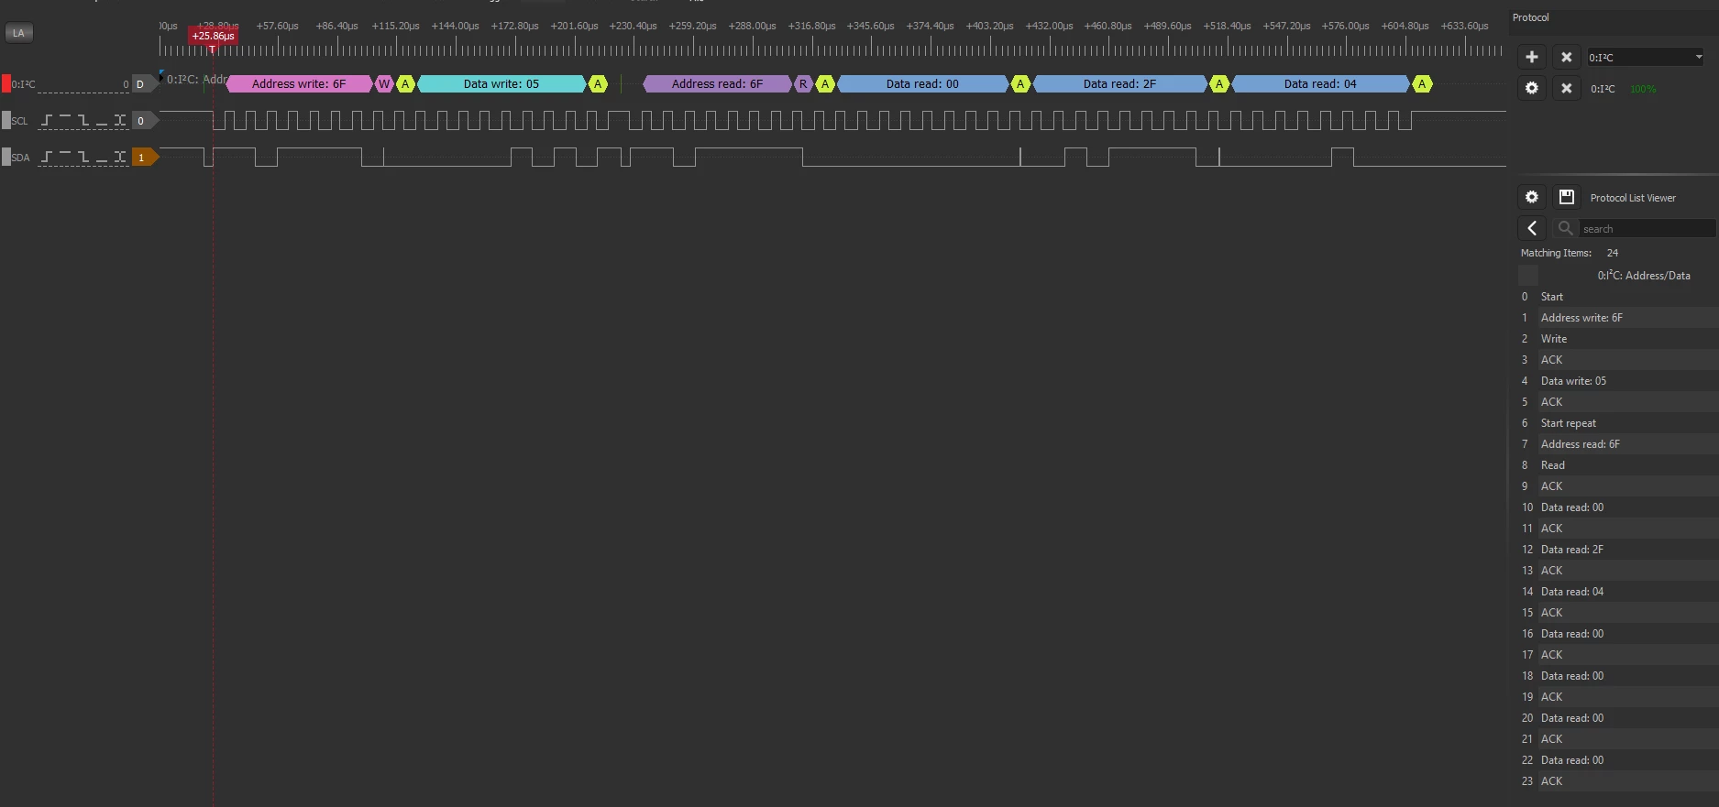The height and width of the screenshot is (807, 1719).
Task: Select the SCL channel index badge 0
Action: pos(141,121)
